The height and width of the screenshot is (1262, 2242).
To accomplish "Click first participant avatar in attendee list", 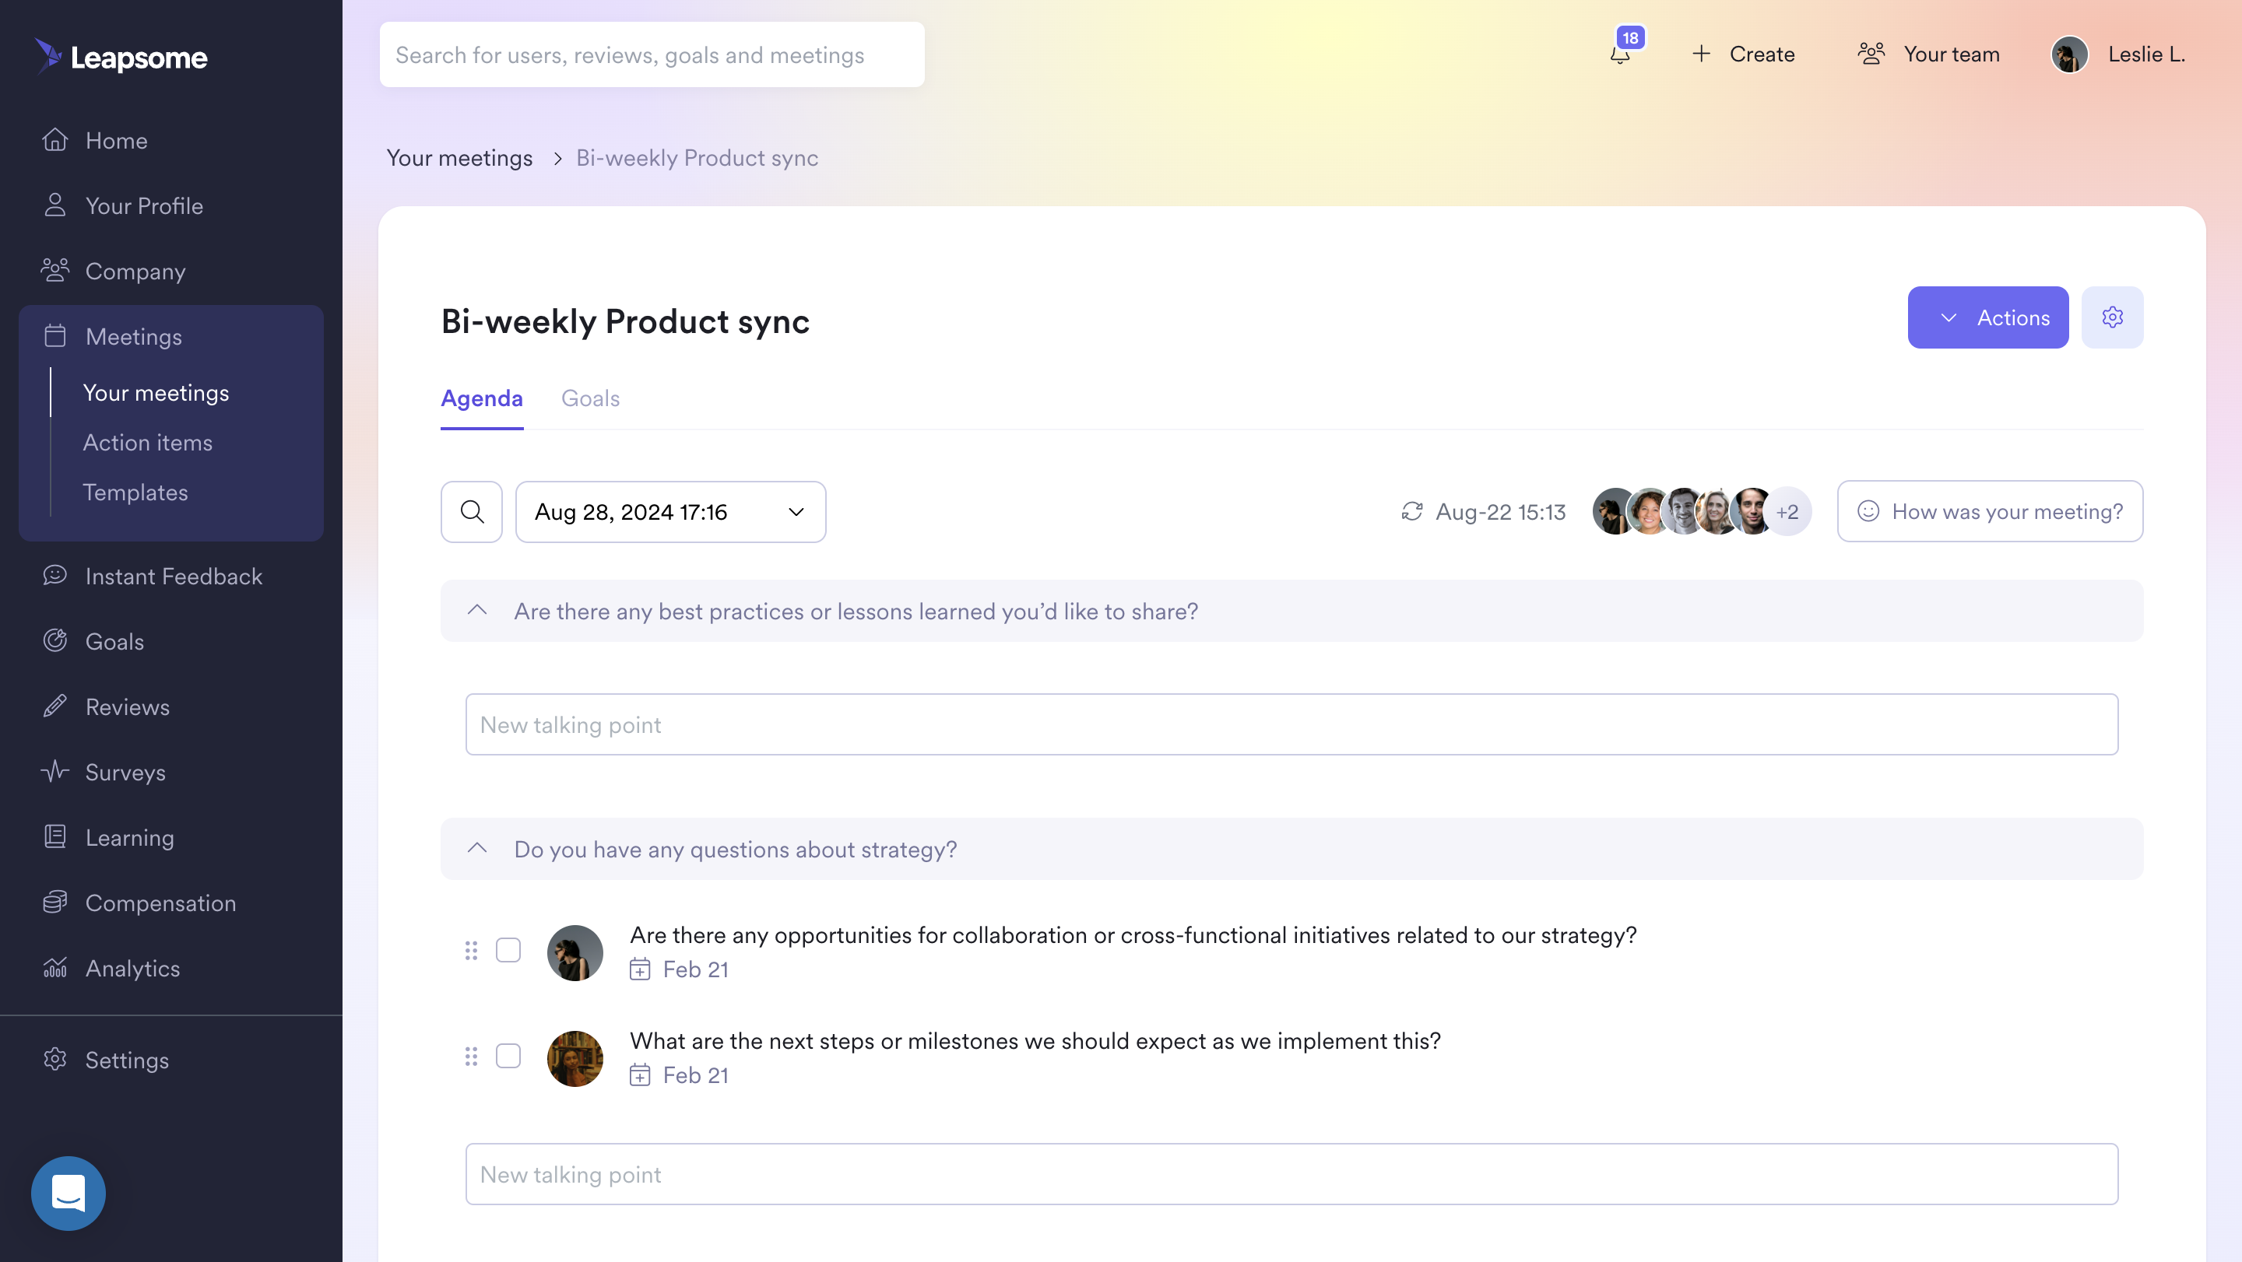I will (x=1615, y=511).
